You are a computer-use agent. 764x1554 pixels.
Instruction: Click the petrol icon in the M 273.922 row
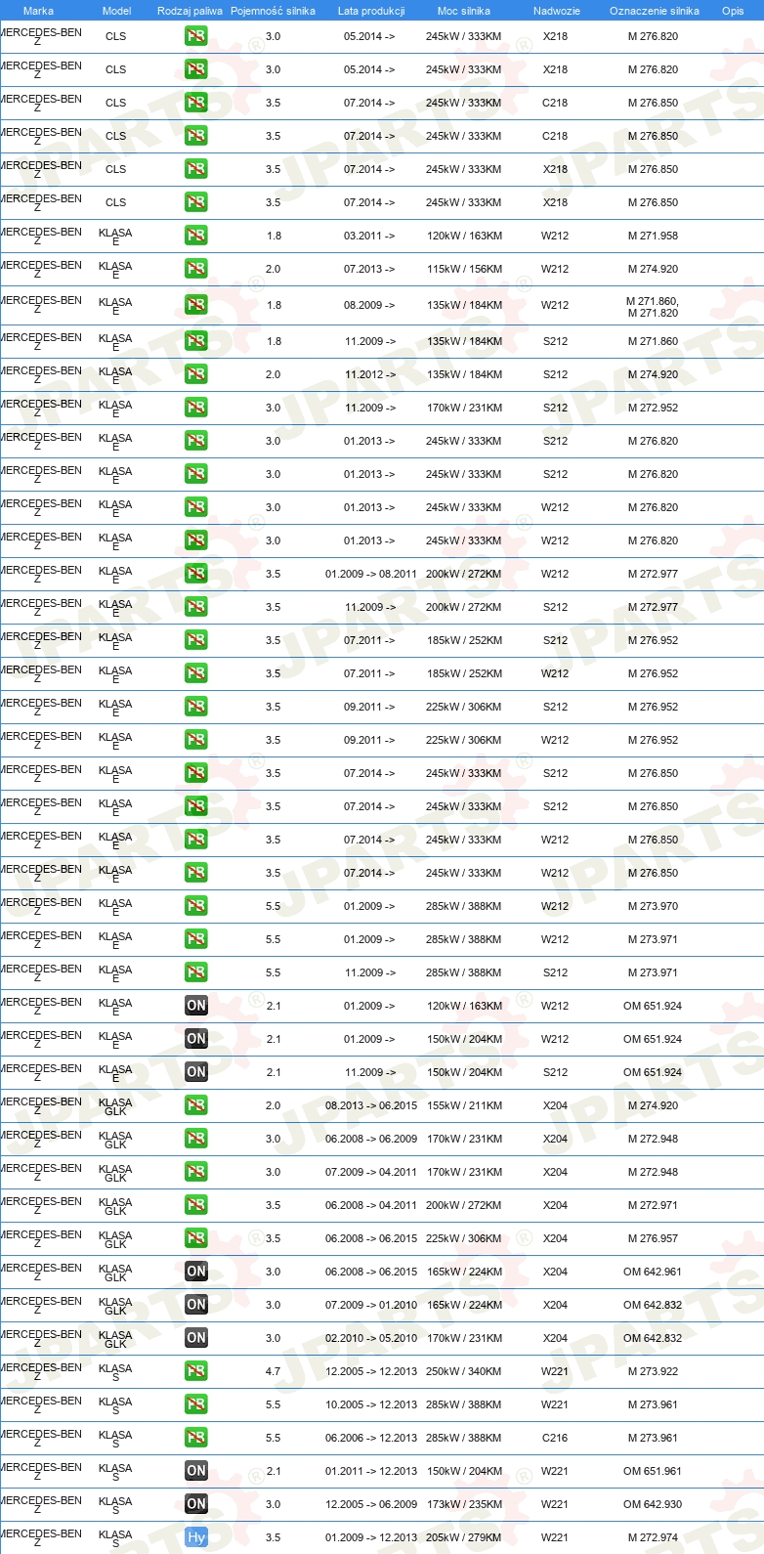click(x=196, y=1371)
